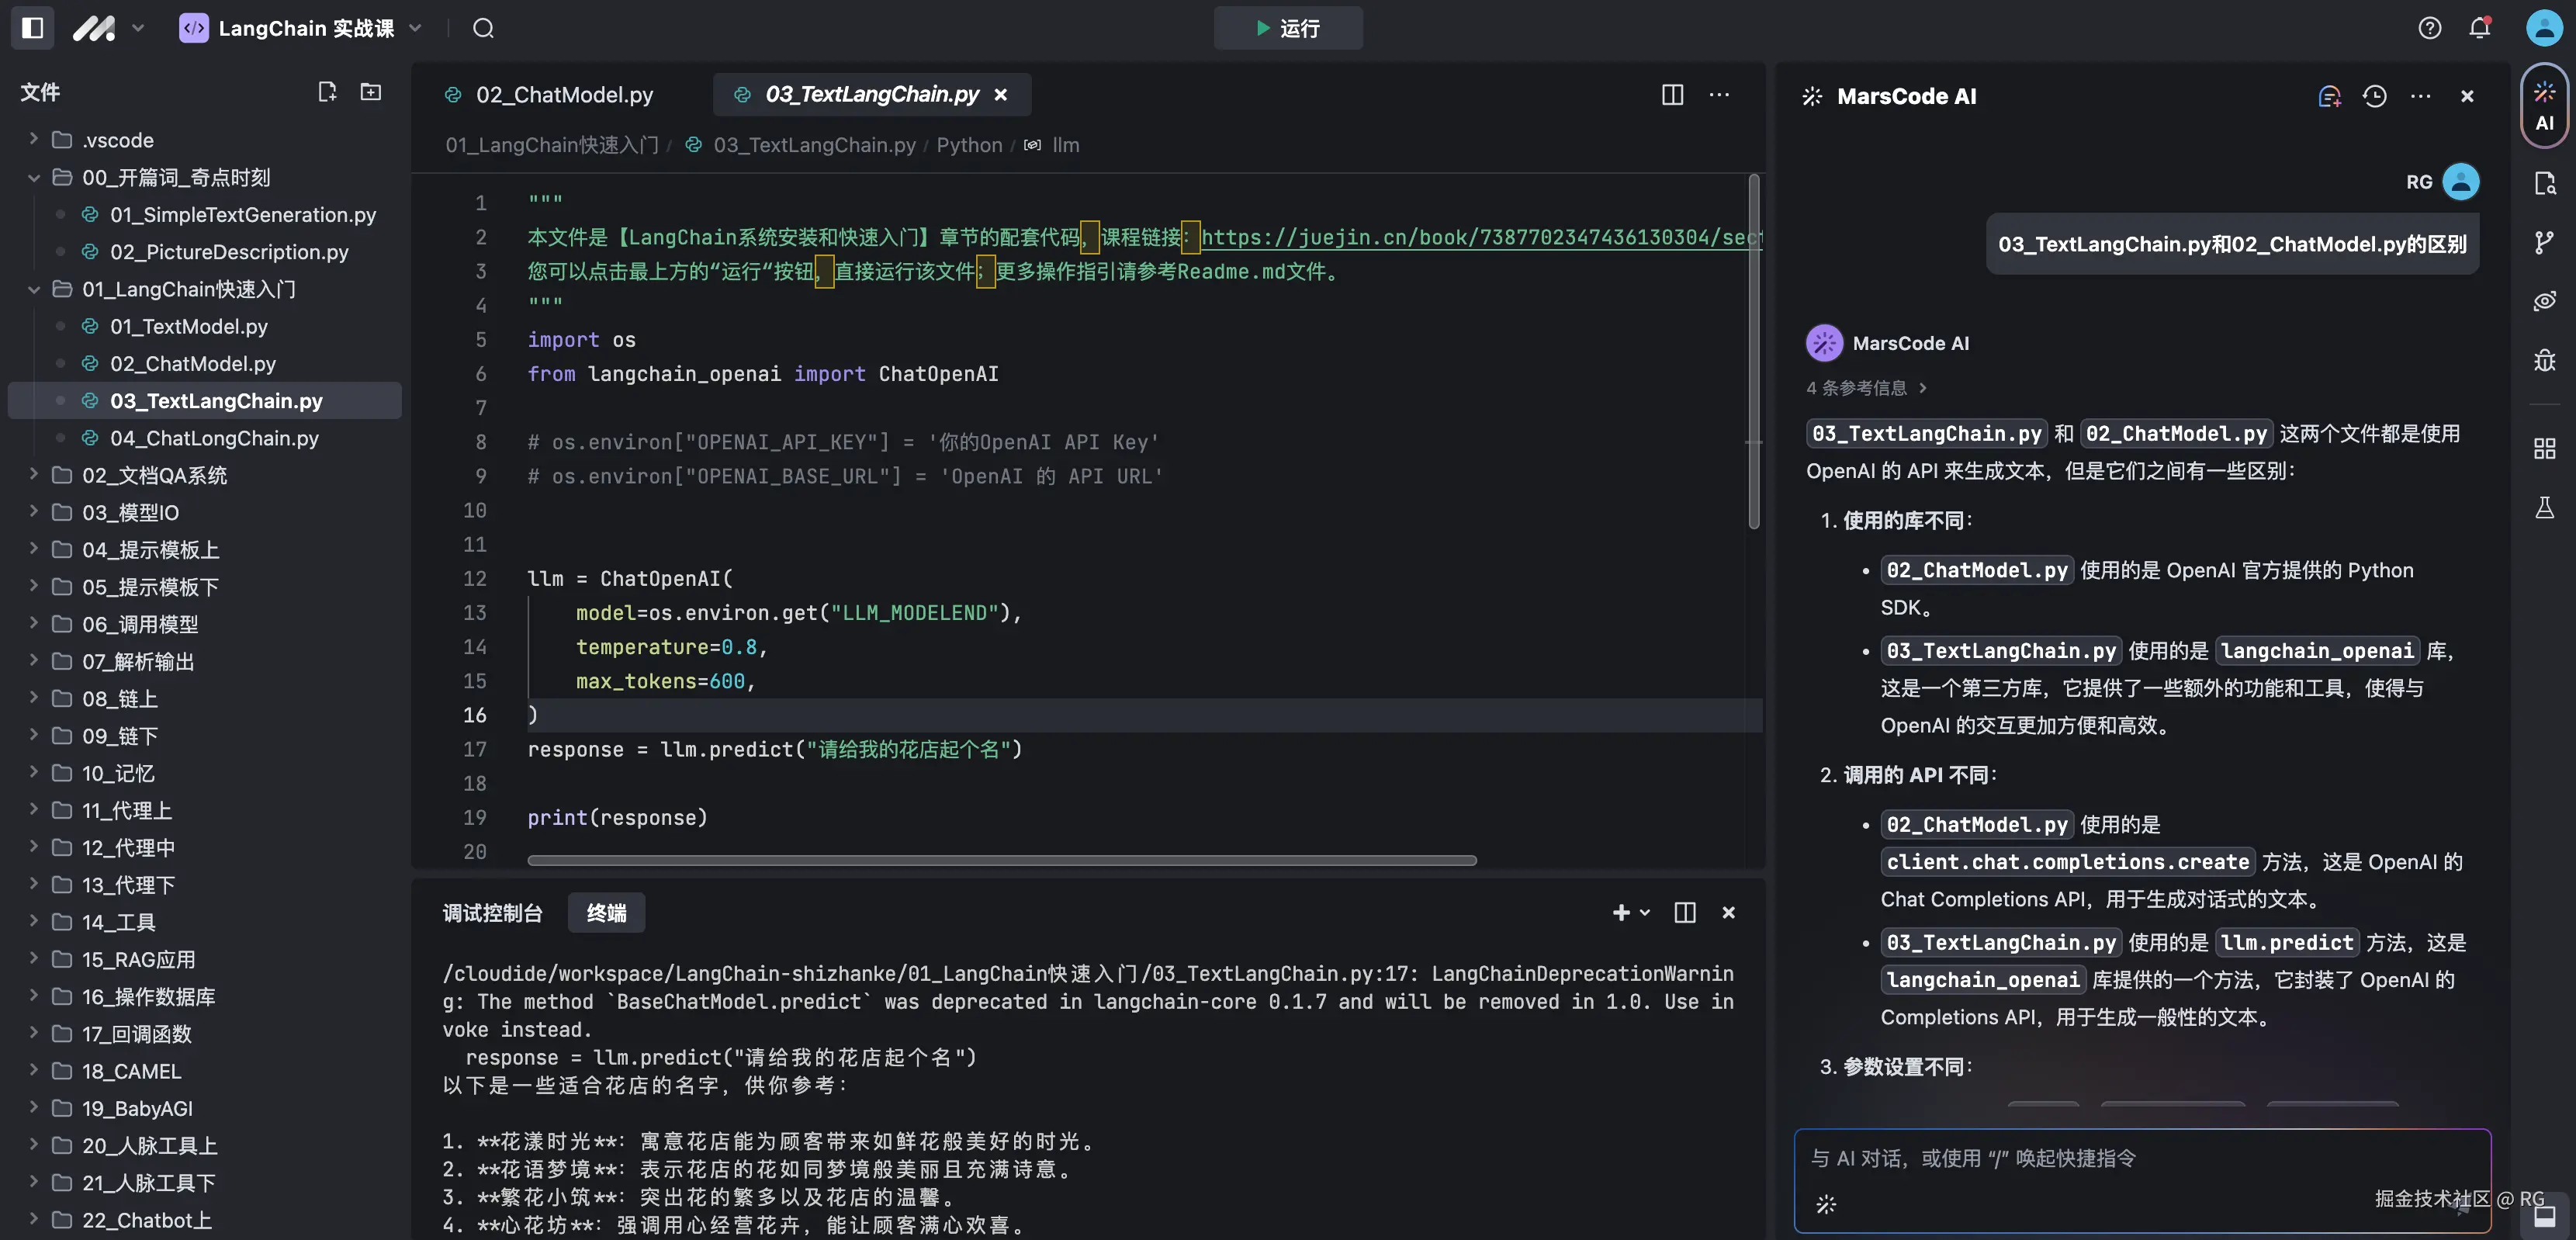Viewport: 2576px width, 1240px height.
Task: Open the search magnifier in top bar
Action: coord(483,28)
